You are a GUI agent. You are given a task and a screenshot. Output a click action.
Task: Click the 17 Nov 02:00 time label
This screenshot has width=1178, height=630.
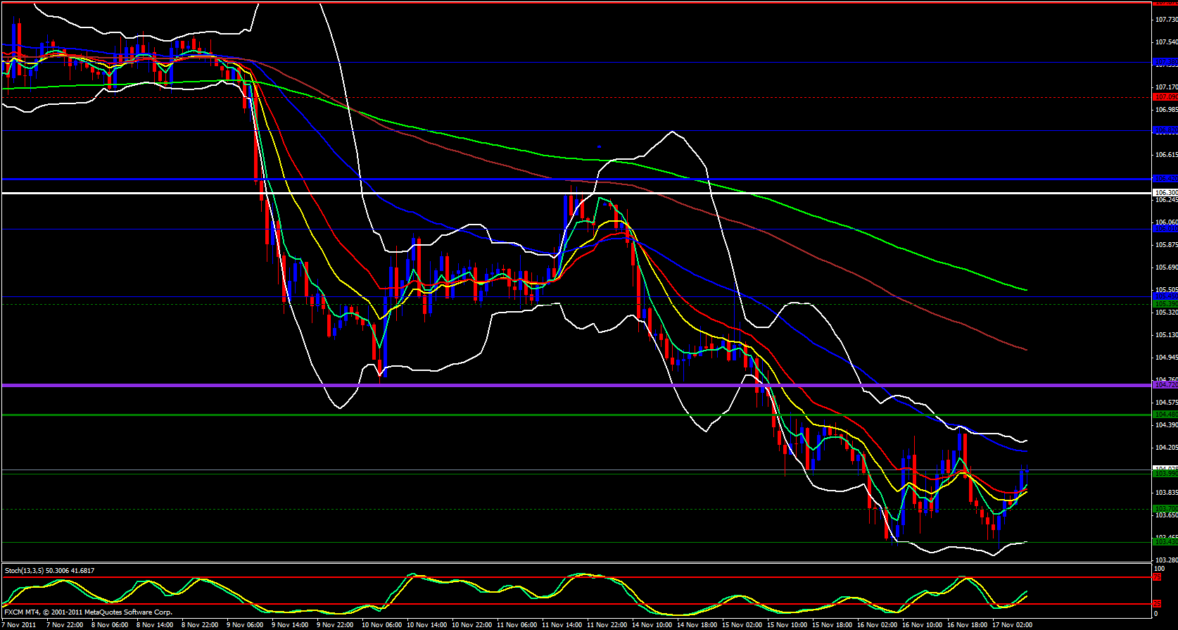[x=1012, y=624]
